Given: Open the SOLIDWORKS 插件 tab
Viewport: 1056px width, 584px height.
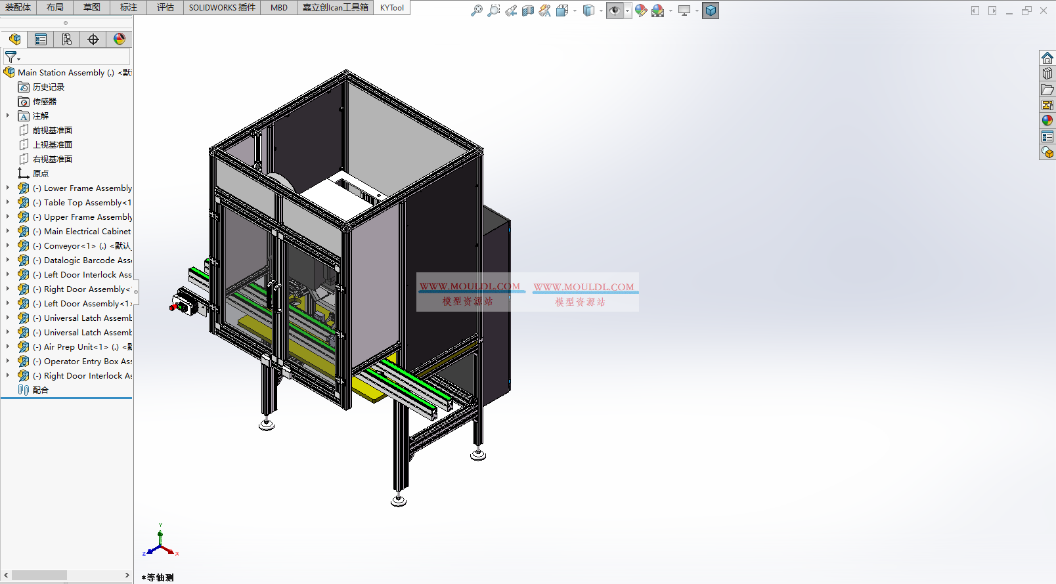Looking at the screenshot, I should point(222,7).
